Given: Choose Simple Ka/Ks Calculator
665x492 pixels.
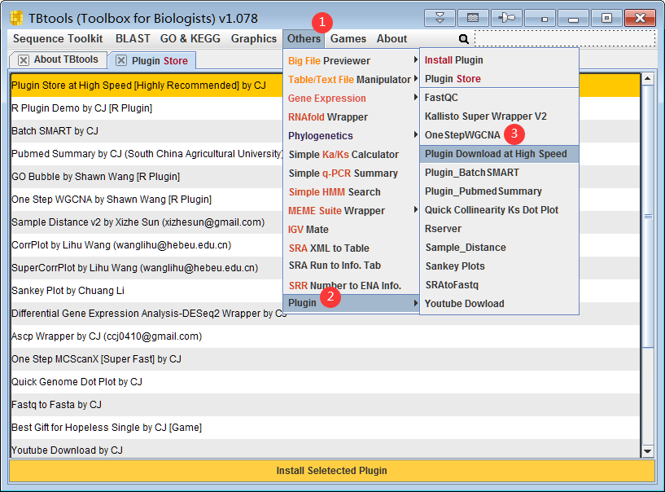Looking at the screenshot, I should [351, 155].
